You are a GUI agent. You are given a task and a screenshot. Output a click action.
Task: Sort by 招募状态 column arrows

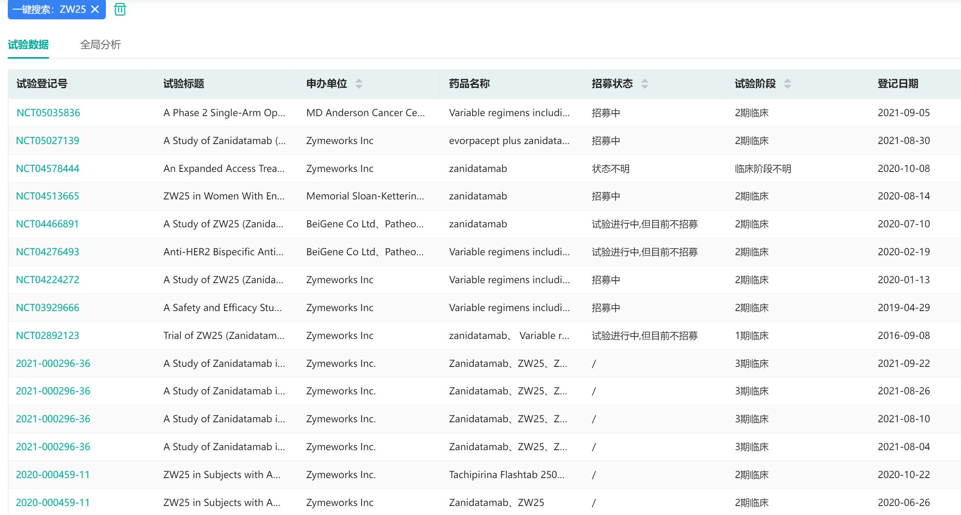click(x=644, y=84)
